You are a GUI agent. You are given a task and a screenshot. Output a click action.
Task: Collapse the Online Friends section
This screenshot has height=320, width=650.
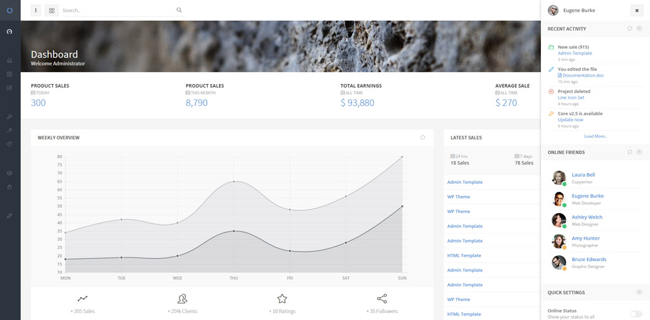[x=639, y=152]
